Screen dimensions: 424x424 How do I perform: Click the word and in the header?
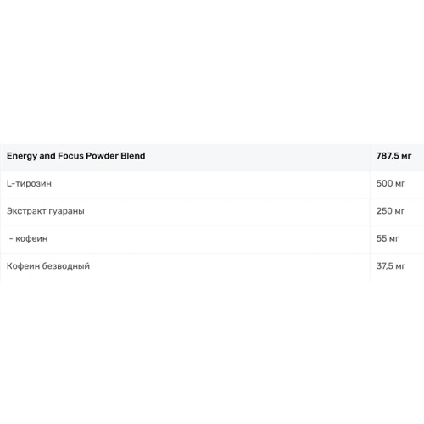(47, 156)
